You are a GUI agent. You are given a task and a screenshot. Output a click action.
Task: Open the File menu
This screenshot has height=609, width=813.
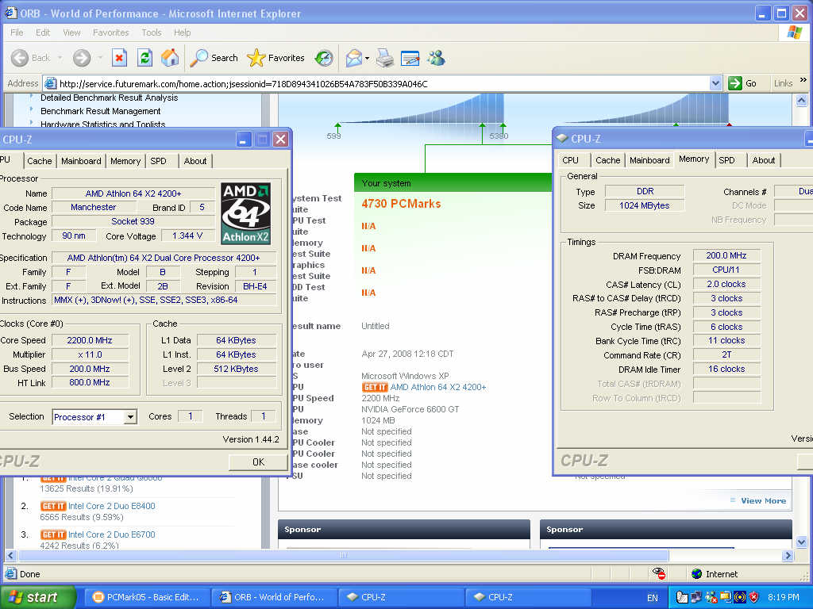pos(17,33)
